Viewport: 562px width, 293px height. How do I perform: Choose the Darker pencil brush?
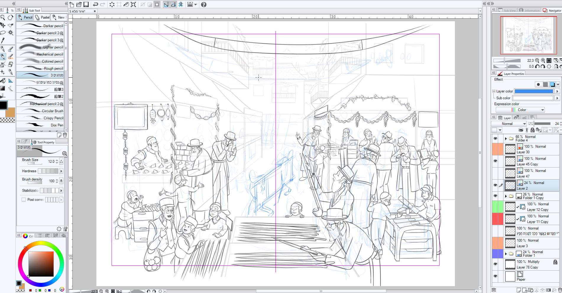click(x=41, y=26)
